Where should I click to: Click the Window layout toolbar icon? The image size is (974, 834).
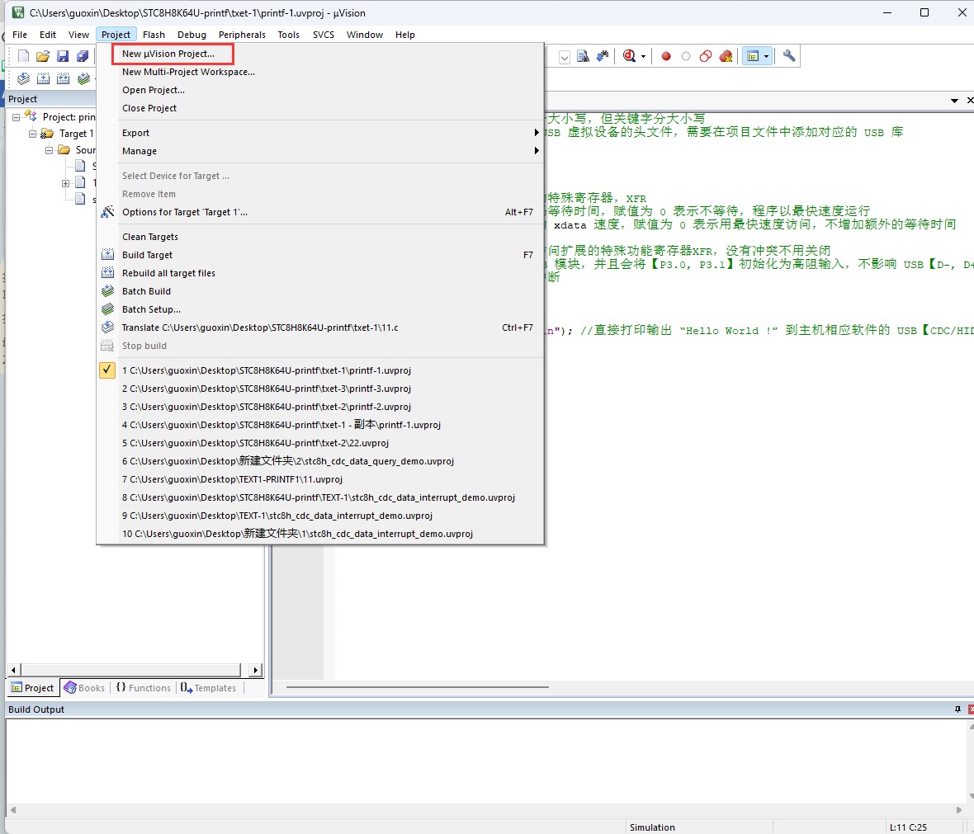(x=753, y=57)
